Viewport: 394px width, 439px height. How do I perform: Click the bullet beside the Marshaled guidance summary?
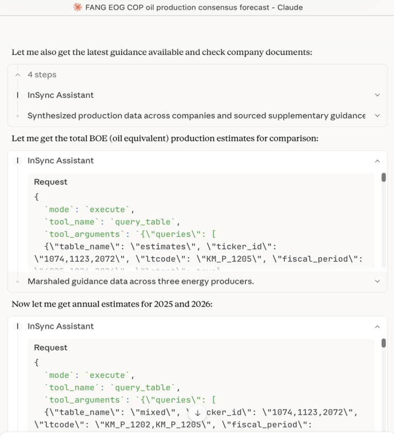pyautogui.click(x=19, y=281)
